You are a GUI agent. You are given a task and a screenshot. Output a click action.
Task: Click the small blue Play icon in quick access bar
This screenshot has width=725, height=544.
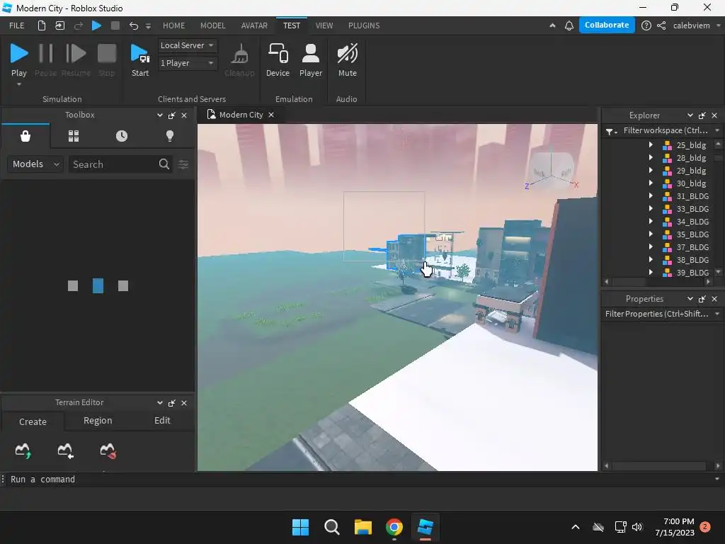[x=96, y=25]
